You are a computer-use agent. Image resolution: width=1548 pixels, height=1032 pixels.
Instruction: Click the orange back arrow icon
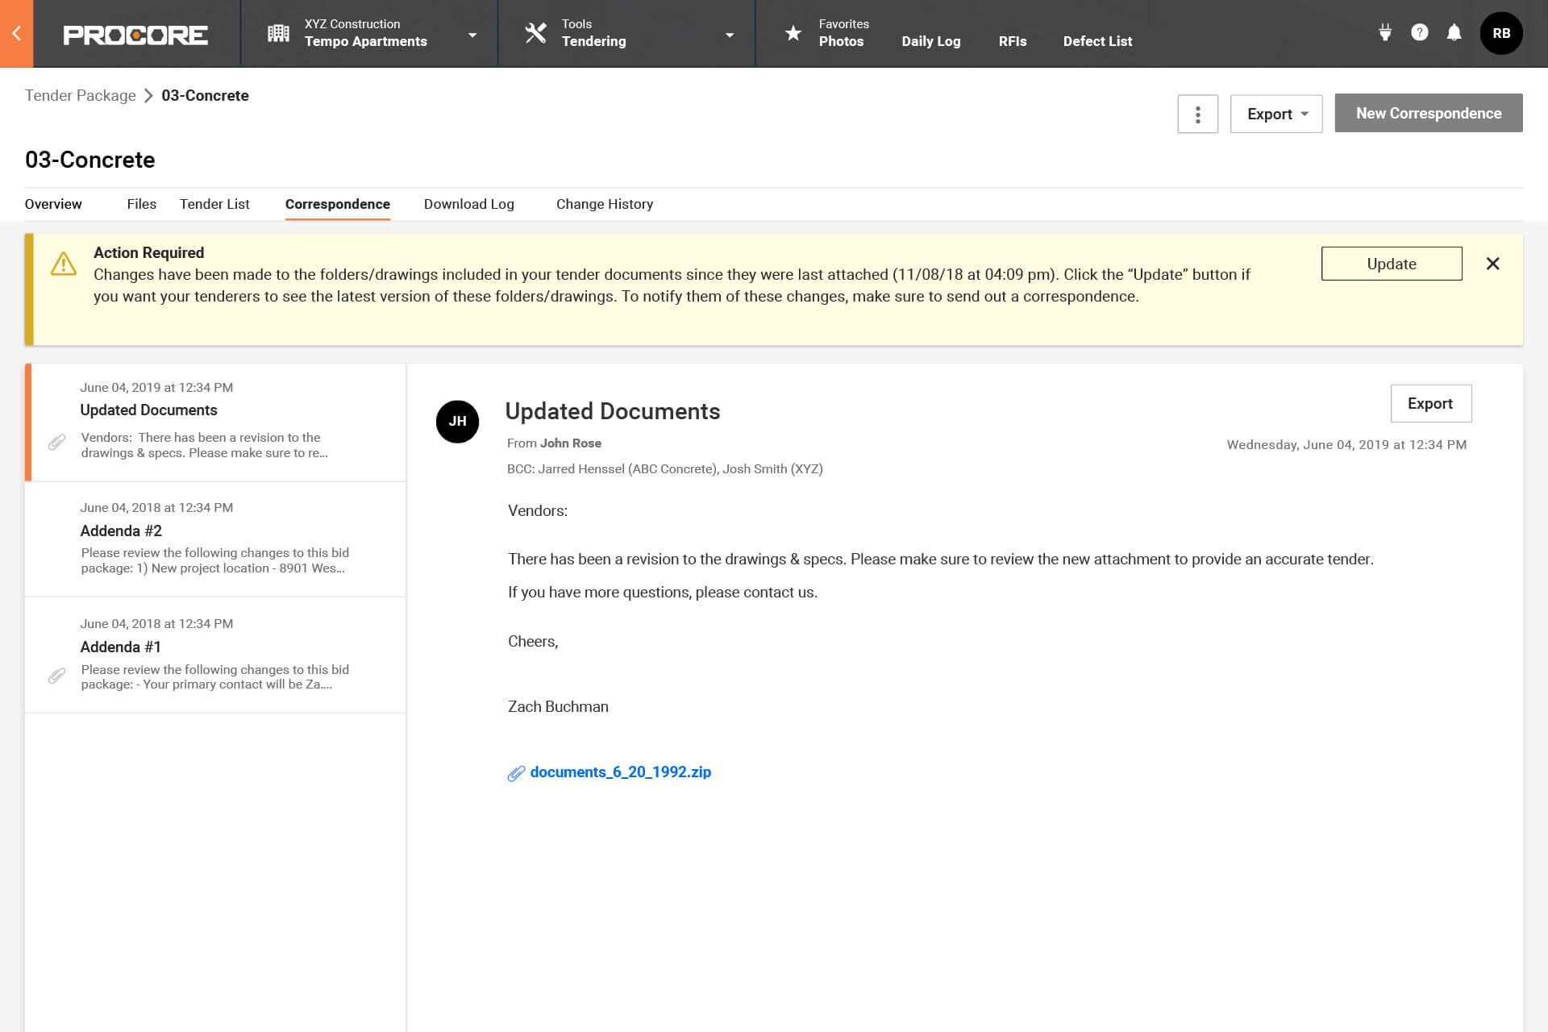point(16,33)
